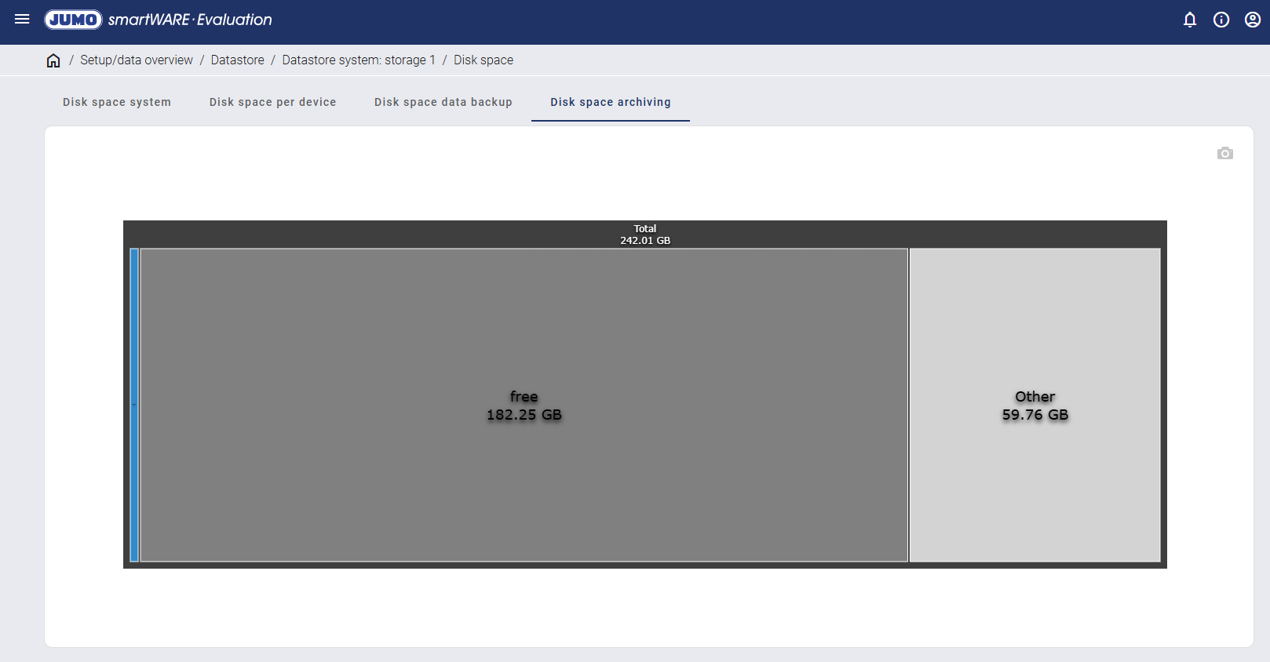Click the smartWARE Evaluation title text
The image size is (1270, 662).
point(190,20)
